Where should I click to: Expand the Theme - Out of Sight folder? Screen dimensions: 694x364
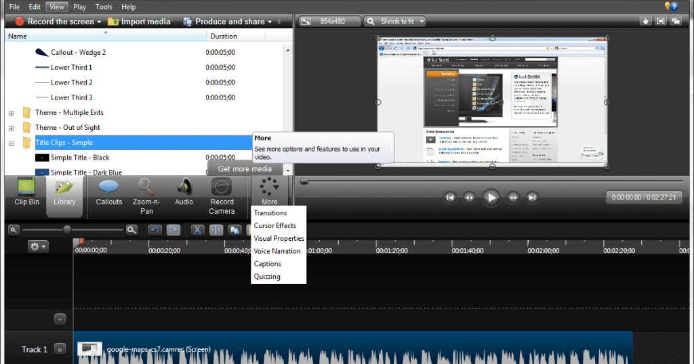point(12,129)
